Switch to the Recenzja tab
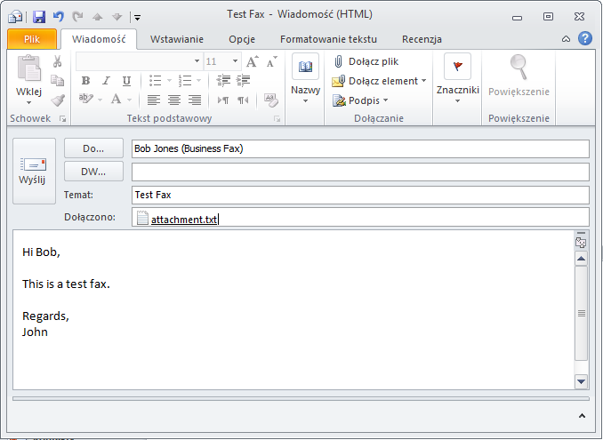The image size is (603, 440). (x=422, y=39)
